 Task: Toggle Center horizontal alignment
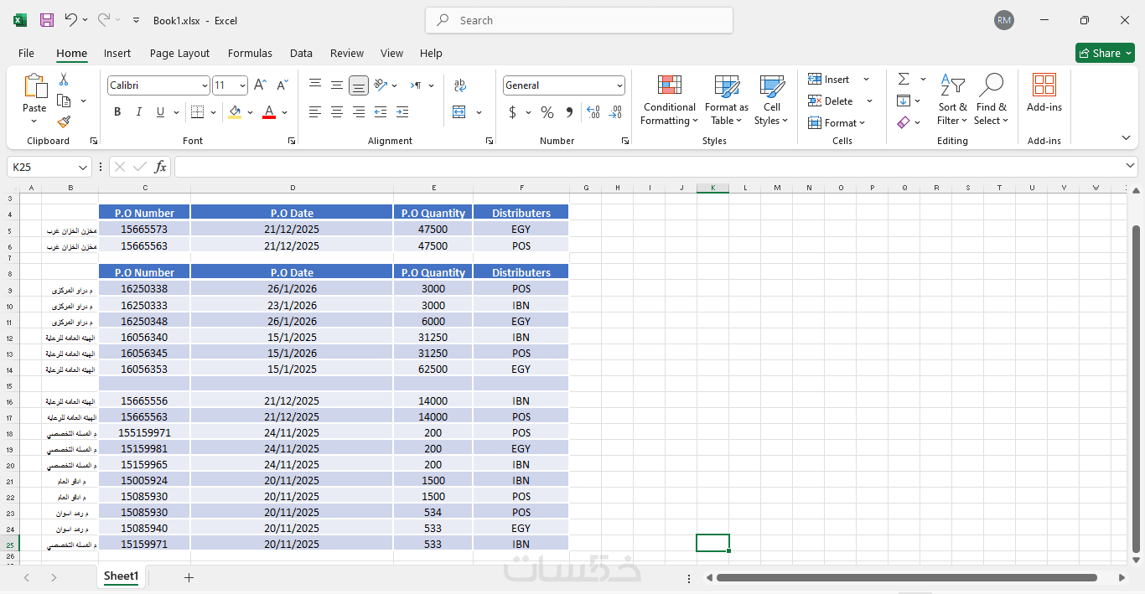click(x=337, y=112)
